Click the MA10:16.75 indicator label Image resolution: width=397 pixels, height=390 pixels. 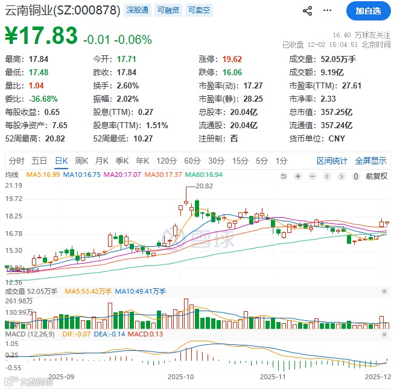tap(81, 175)
